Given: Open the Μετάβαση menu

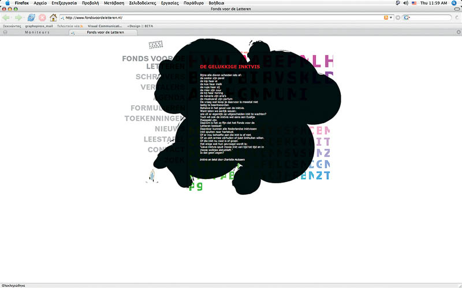Looking at the screenshot, I should (x=114, y=3).
